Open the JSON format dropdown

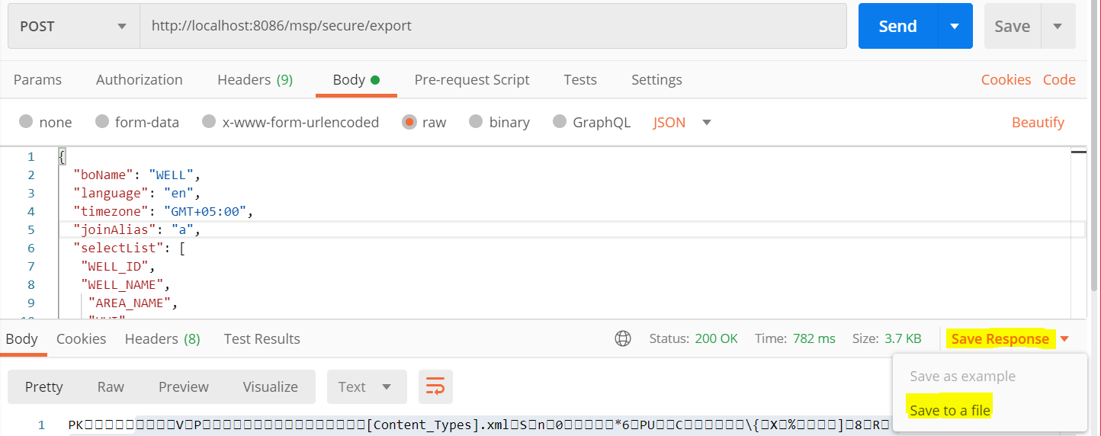coord(682,122)
